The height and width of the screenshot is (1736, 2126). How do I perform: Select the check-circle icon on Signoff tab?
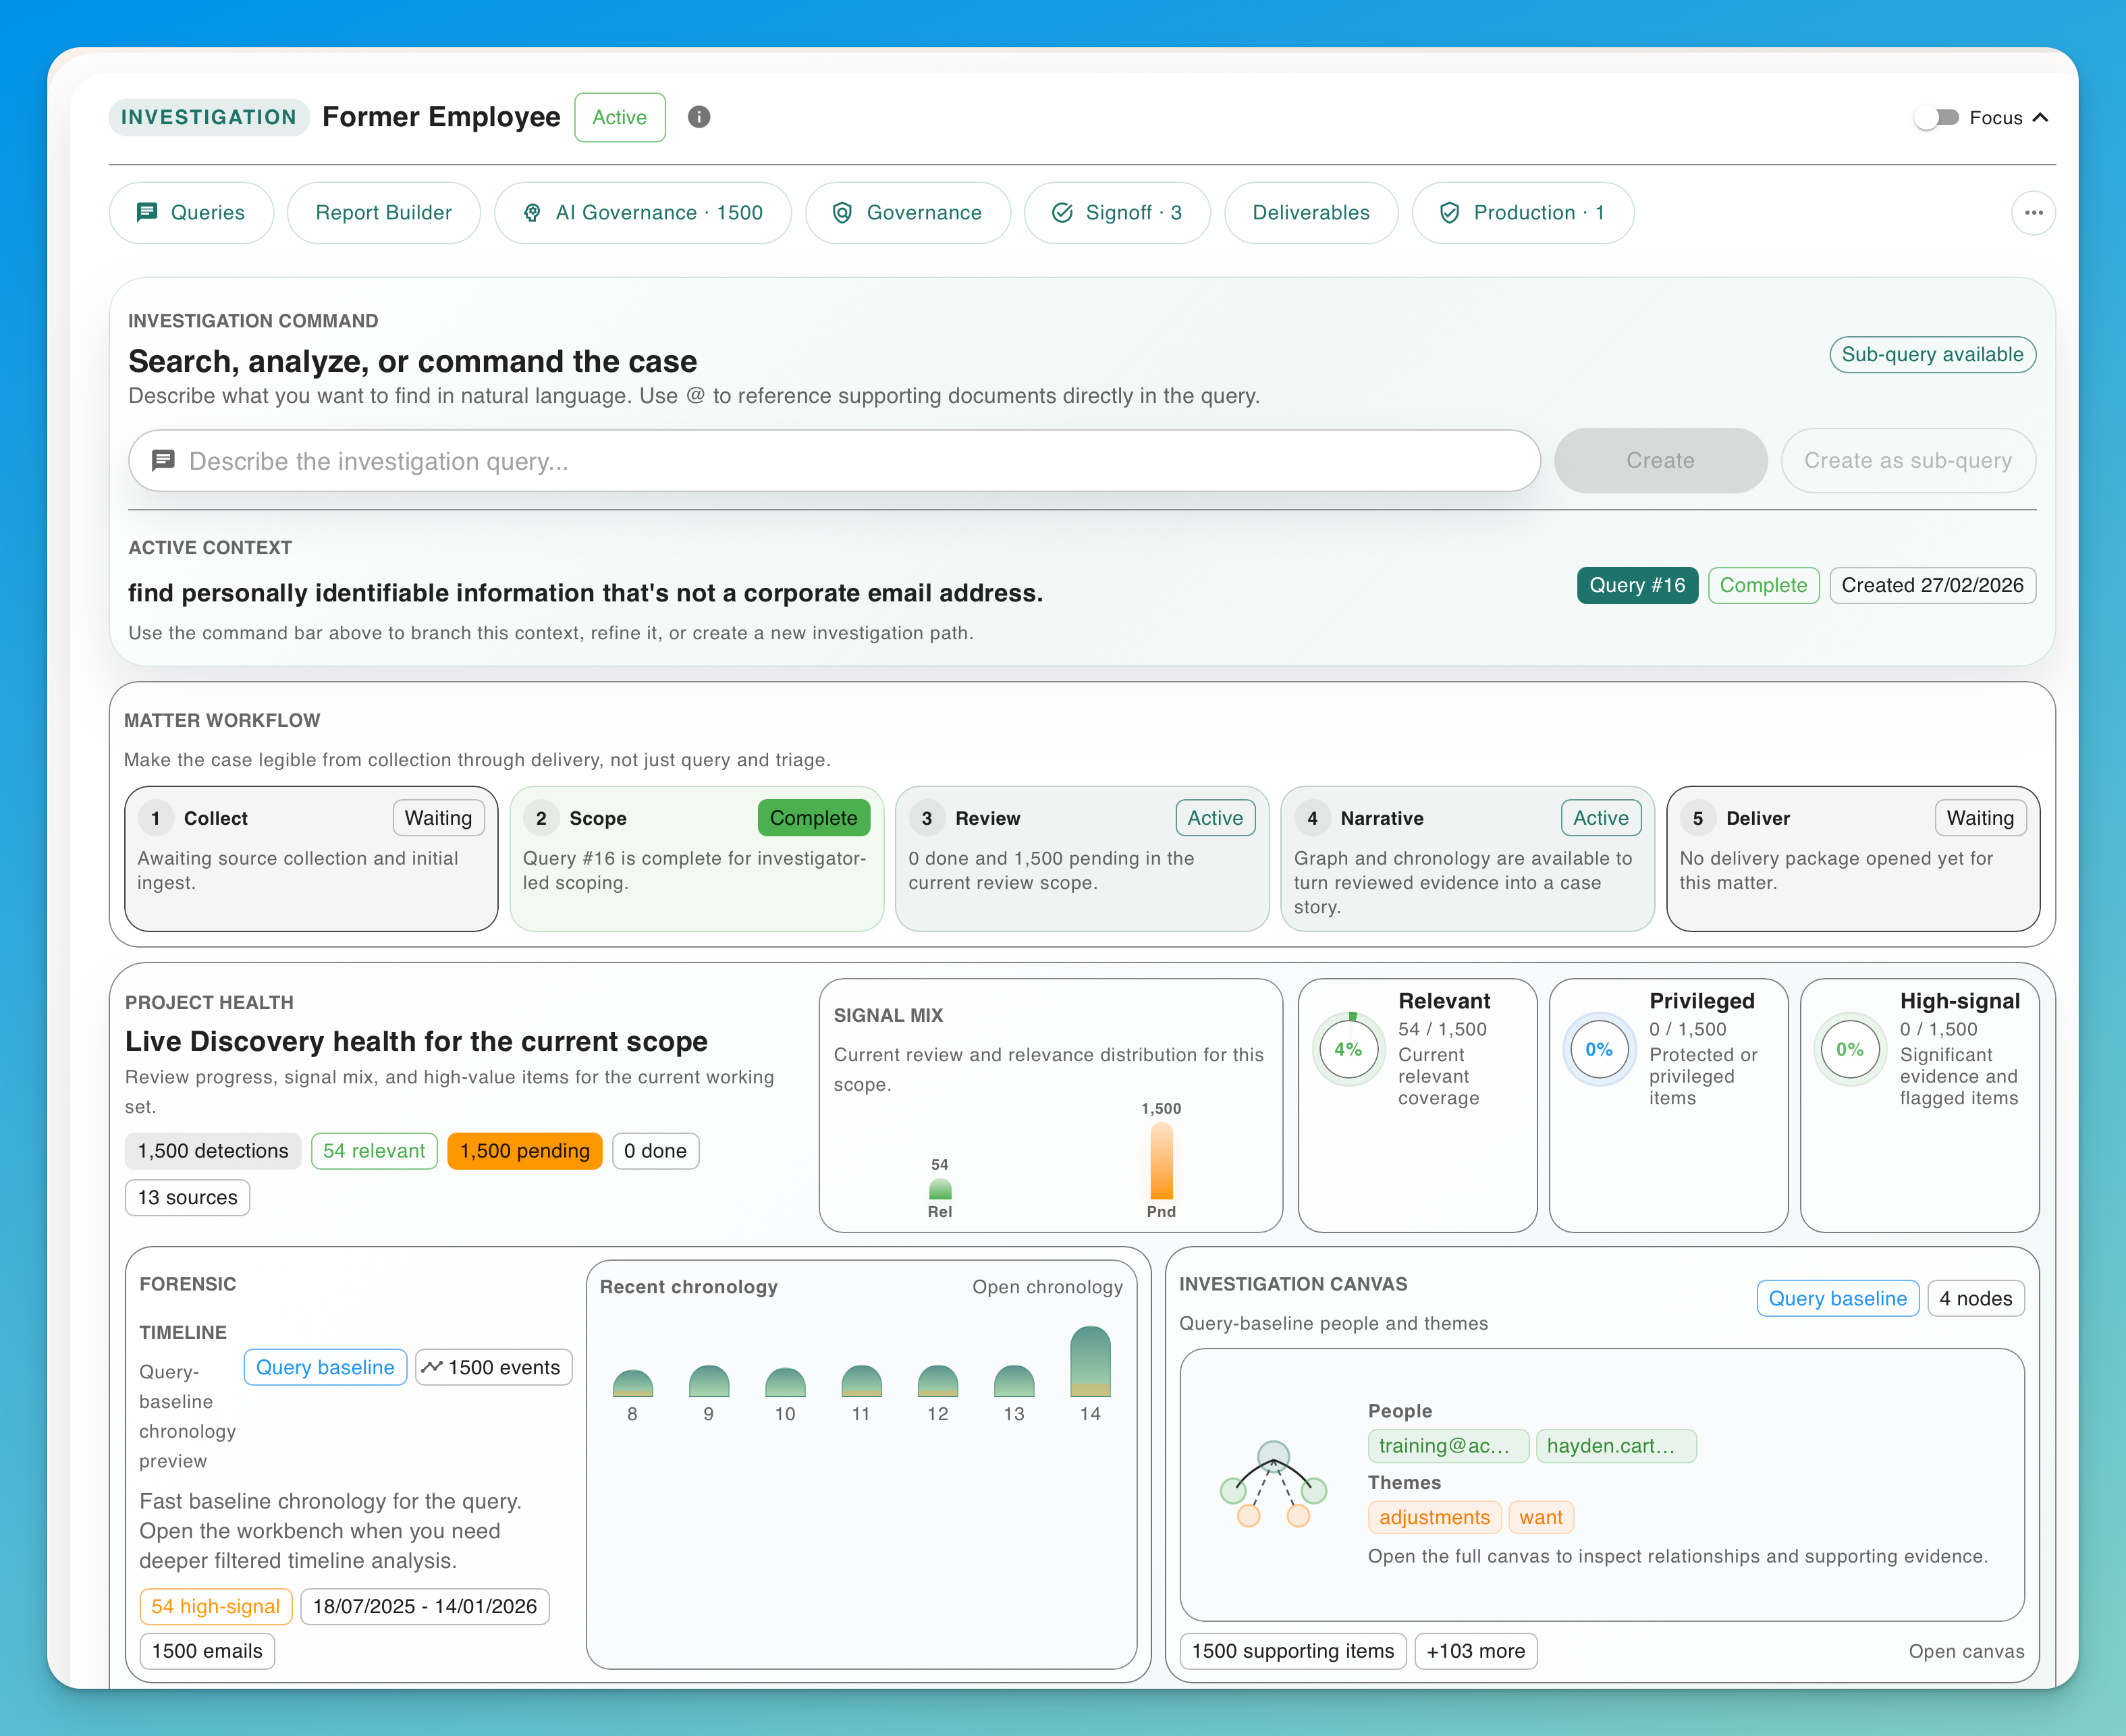click(x=1064, y=212)
